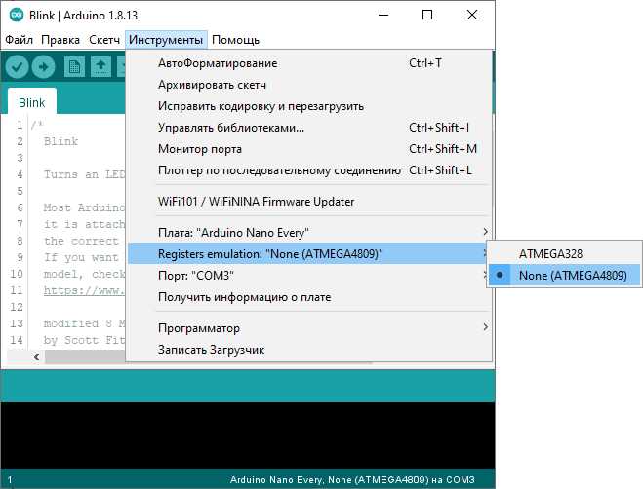Click the Arduino logo in title bar

pos(17,16)
